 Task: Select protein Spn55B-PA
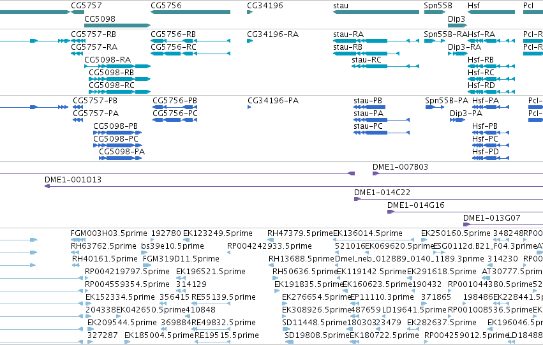[x=447, y=101]
